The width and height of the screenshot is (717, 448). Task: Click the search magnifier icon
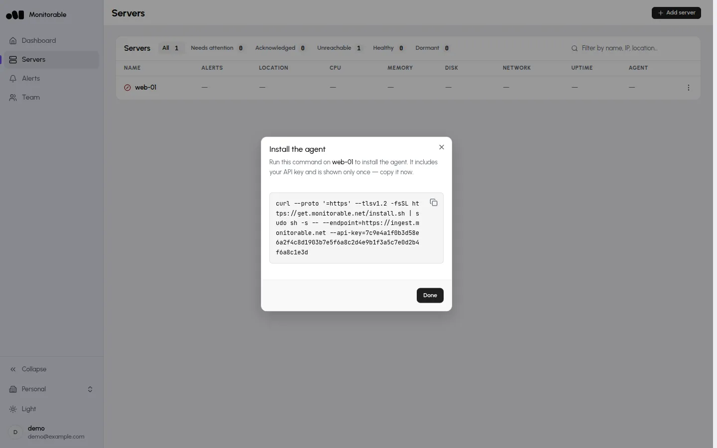point(575,48)
